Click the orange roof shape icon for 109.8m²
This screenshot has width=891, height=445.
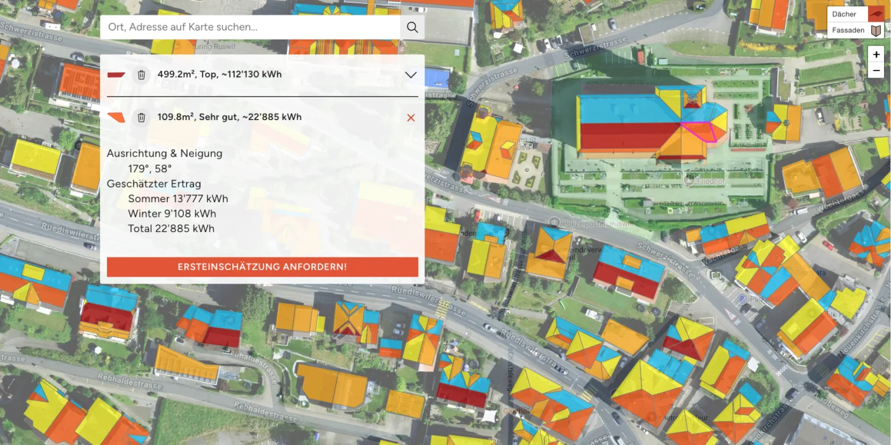(116, 118)
